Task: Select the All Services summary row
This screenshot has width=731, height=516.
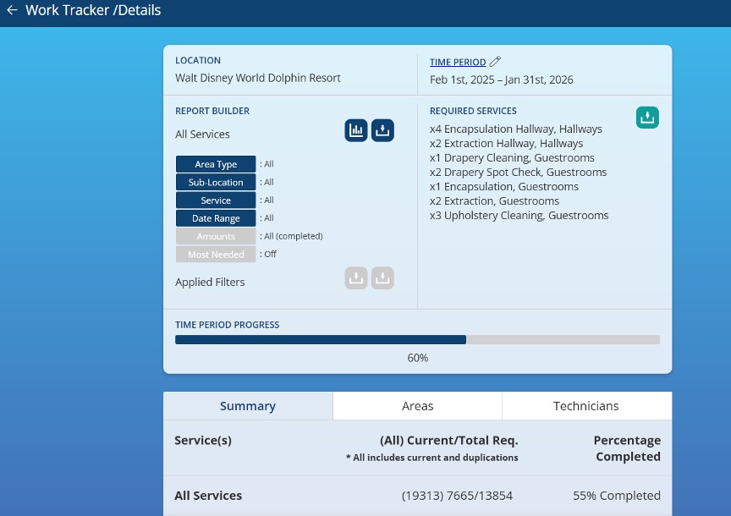Action: coord(417,496)
